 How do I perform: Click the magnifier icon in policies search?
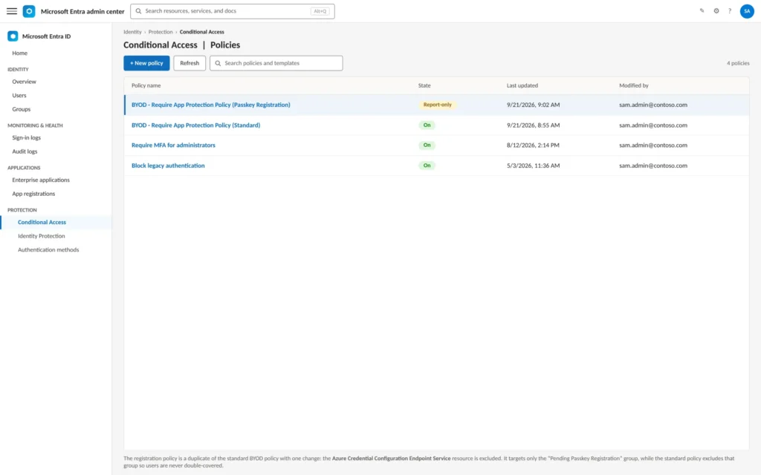pyautogui.click(x=218, y=63)
